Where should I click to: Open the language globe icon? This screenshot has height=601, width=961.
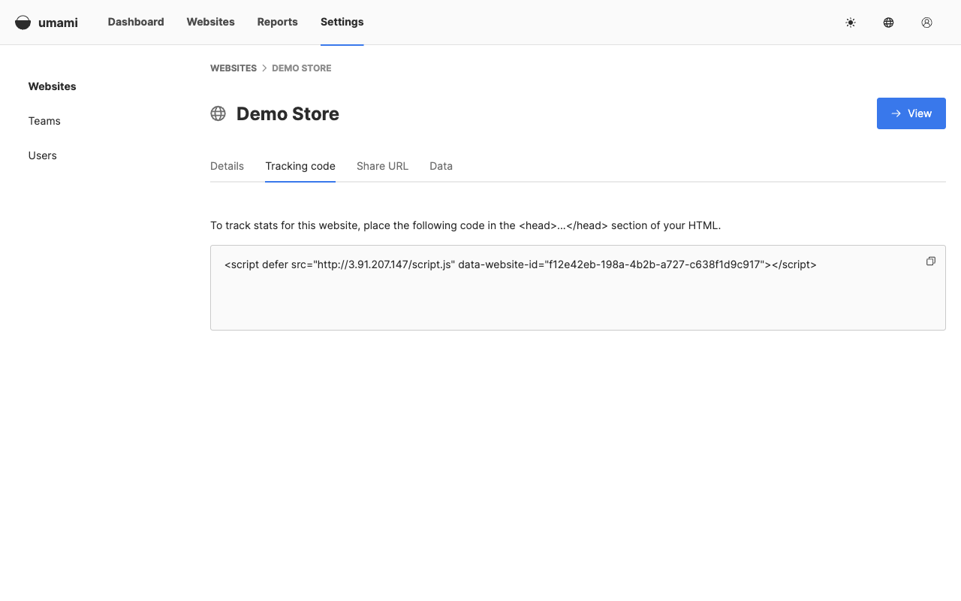click(x=889, y=23)
